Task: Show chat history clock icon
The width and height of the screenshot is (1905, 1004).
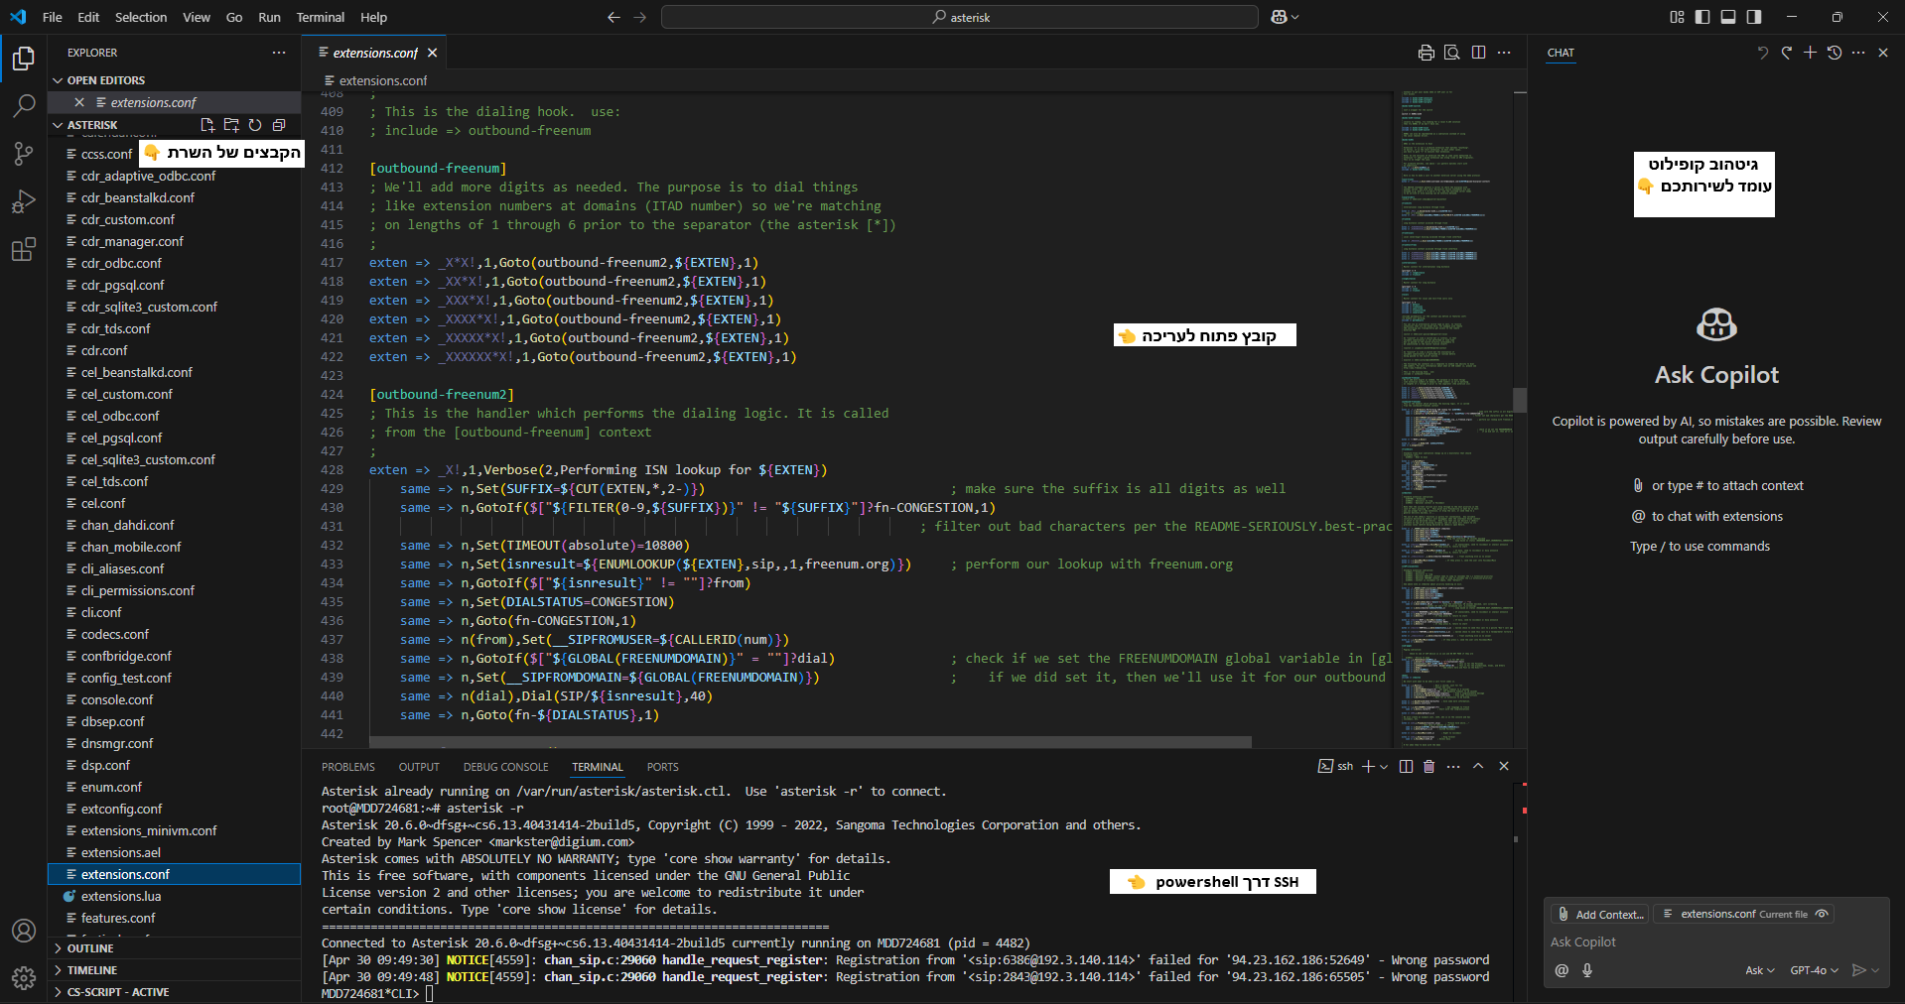Action: point(1835,53)
